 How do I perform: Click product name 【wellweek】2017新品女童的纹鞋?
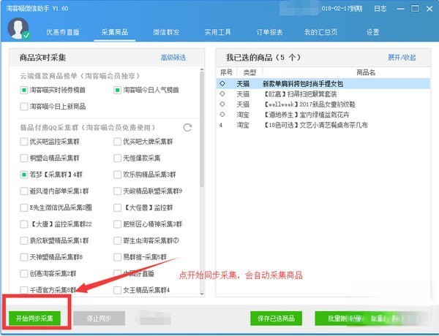coord(309,104)
